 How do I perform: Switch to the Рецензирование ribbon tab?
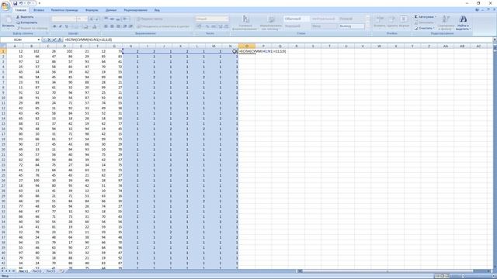(136, 10)
